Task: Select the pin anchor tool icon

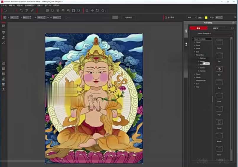Action: pyautogui.click(x=87, y=10)
